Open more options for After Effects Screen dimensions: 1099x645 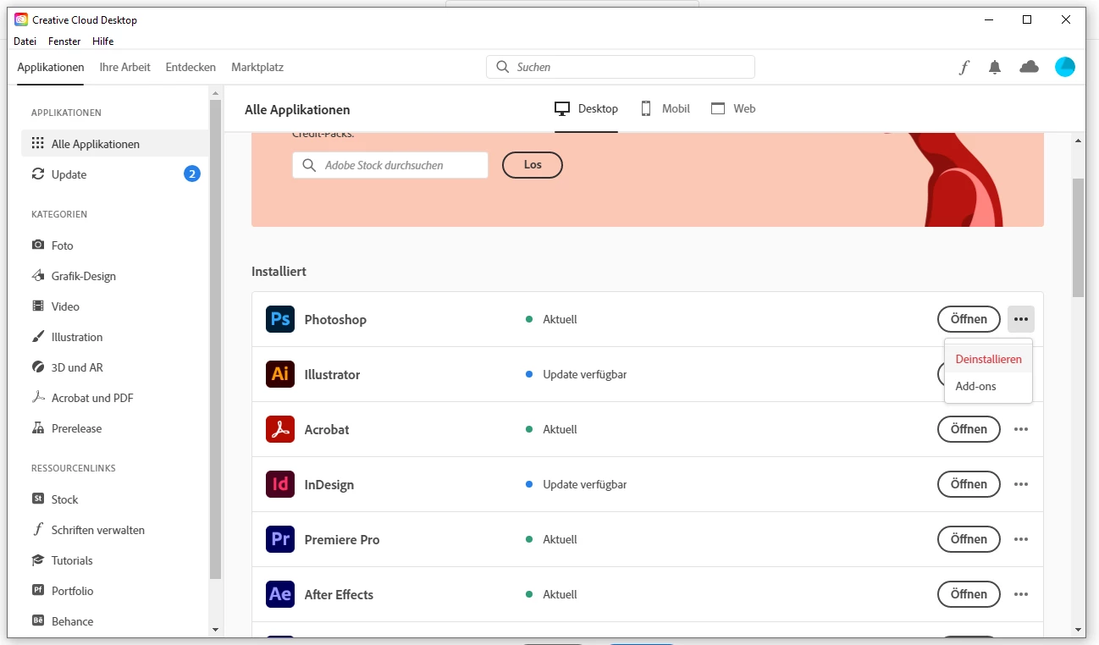click(1021, 594)
